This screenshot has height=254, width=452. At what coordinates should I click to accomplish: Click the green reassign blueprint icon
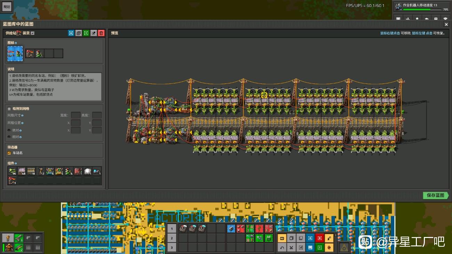click(x=86, y=33)
